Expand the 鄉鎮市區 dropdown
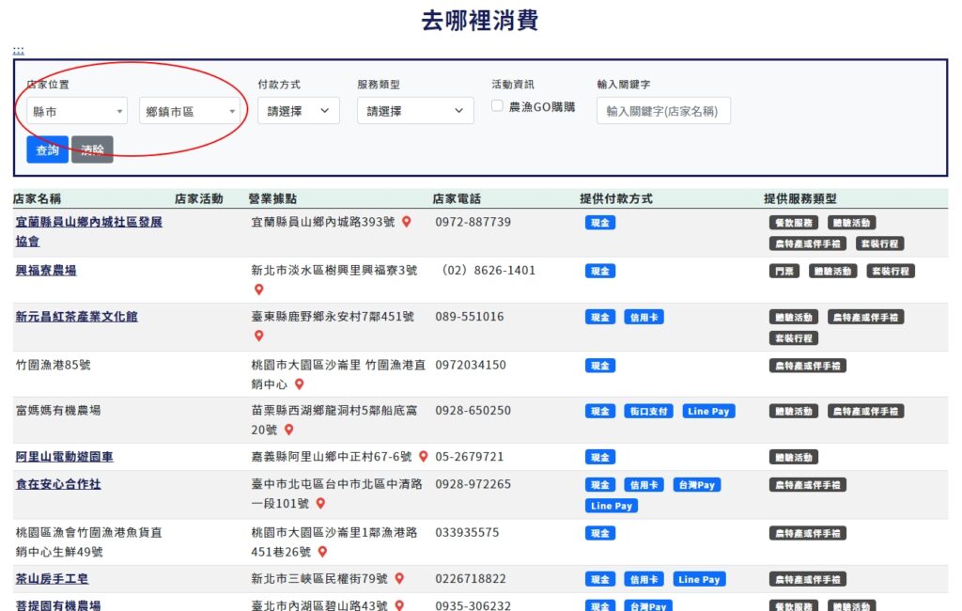The height and width of the screenshot is (611, 962). pyautogui.click(x=190, y=111)
